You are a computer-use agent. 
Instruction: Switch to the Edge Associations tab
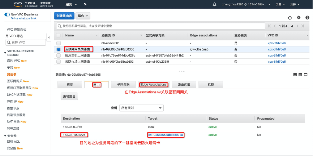tap(154, 85)
